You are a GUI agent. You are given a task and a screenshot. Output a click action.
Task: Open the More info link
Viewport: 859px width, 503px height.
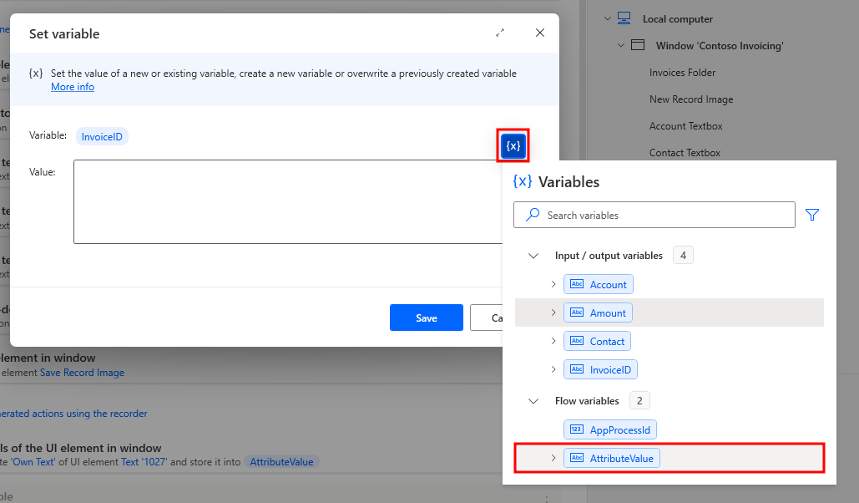(72, 86)
